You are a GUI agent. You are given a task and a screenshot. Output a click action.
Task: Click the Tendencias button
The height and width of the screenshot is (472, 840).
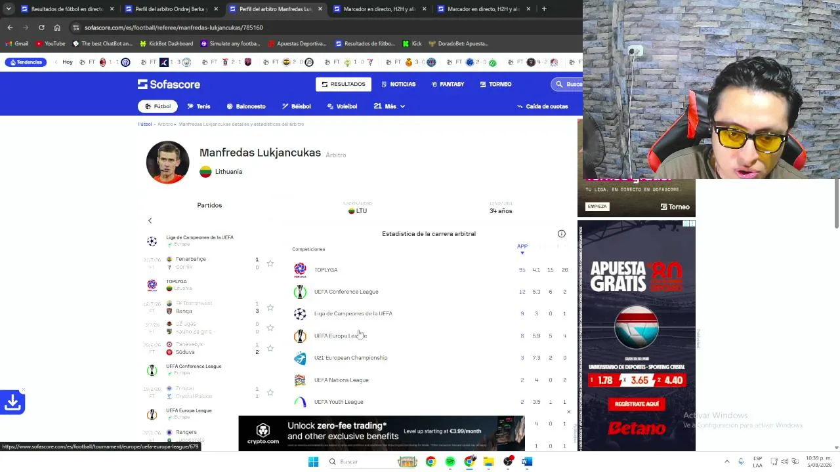pos(25,62)
